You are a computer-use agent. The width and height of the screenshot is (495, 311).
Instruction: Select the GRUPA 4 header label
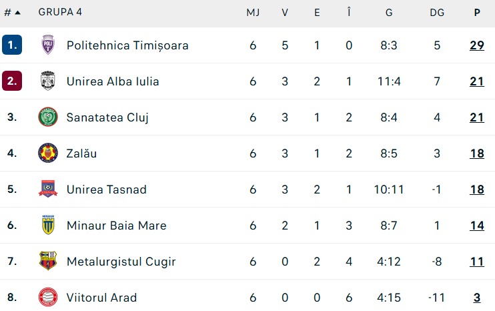(x=60, y=12)
